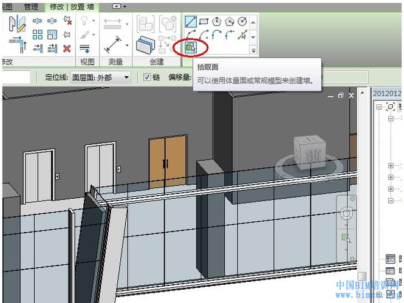Click the ViewCube 前 face

coord(313,156)
